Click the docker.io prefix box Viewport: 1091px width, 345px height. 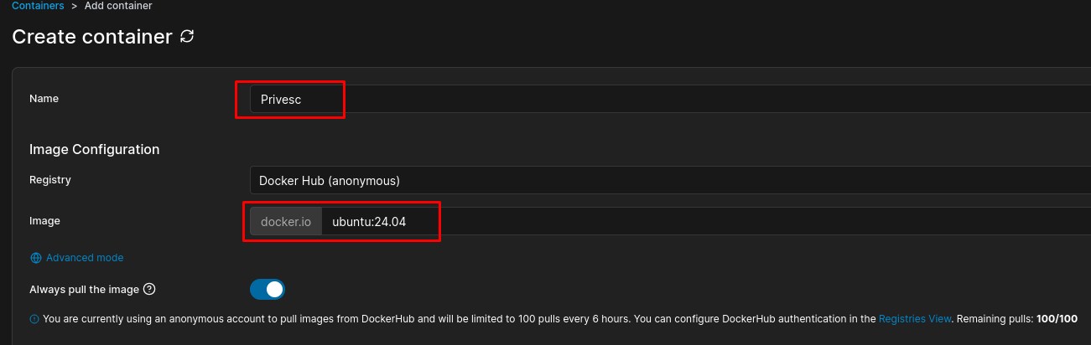click(286, 222)
